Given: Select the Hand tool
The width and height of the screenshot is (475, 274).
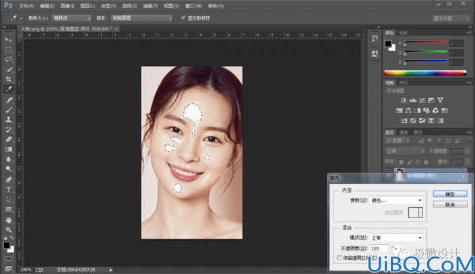Looking at the screenshot, I should (x=9, y=220).
